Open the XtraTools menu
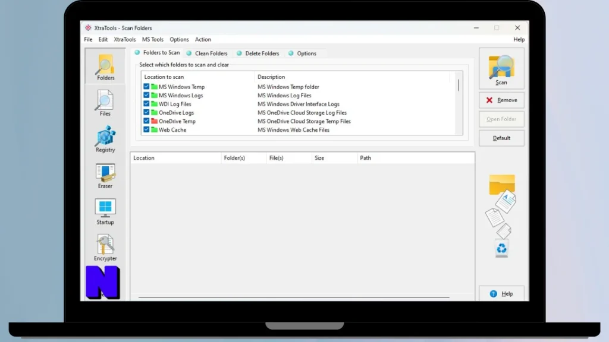 click(125, 40)
